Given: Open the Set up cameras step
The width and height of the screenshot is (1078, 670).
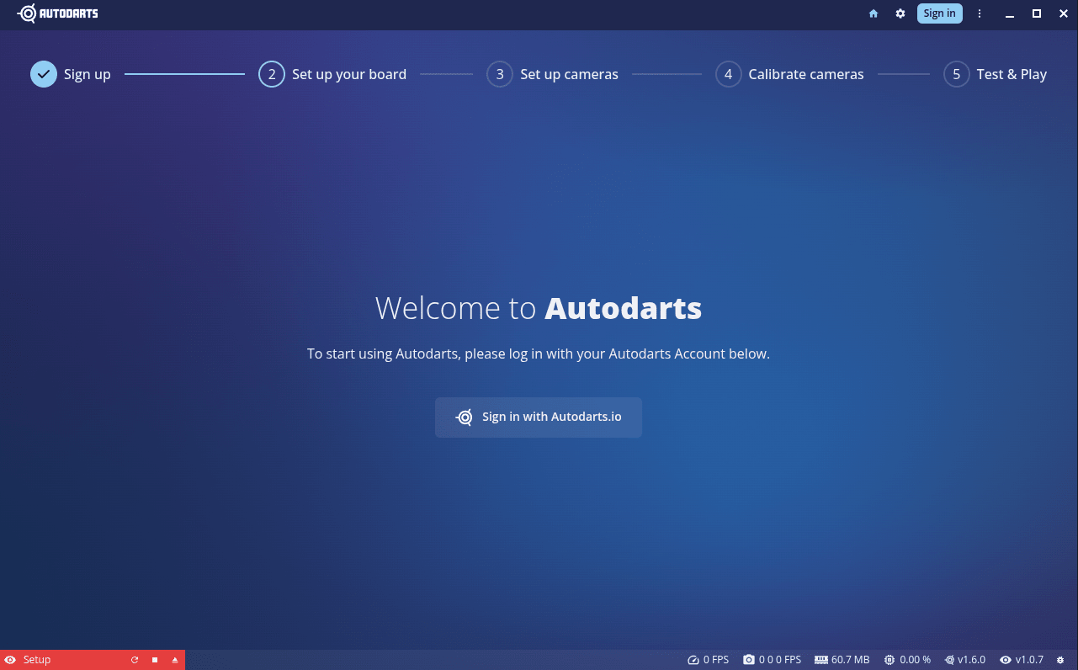Looking at the screenshot, I should tap(569, 74).
